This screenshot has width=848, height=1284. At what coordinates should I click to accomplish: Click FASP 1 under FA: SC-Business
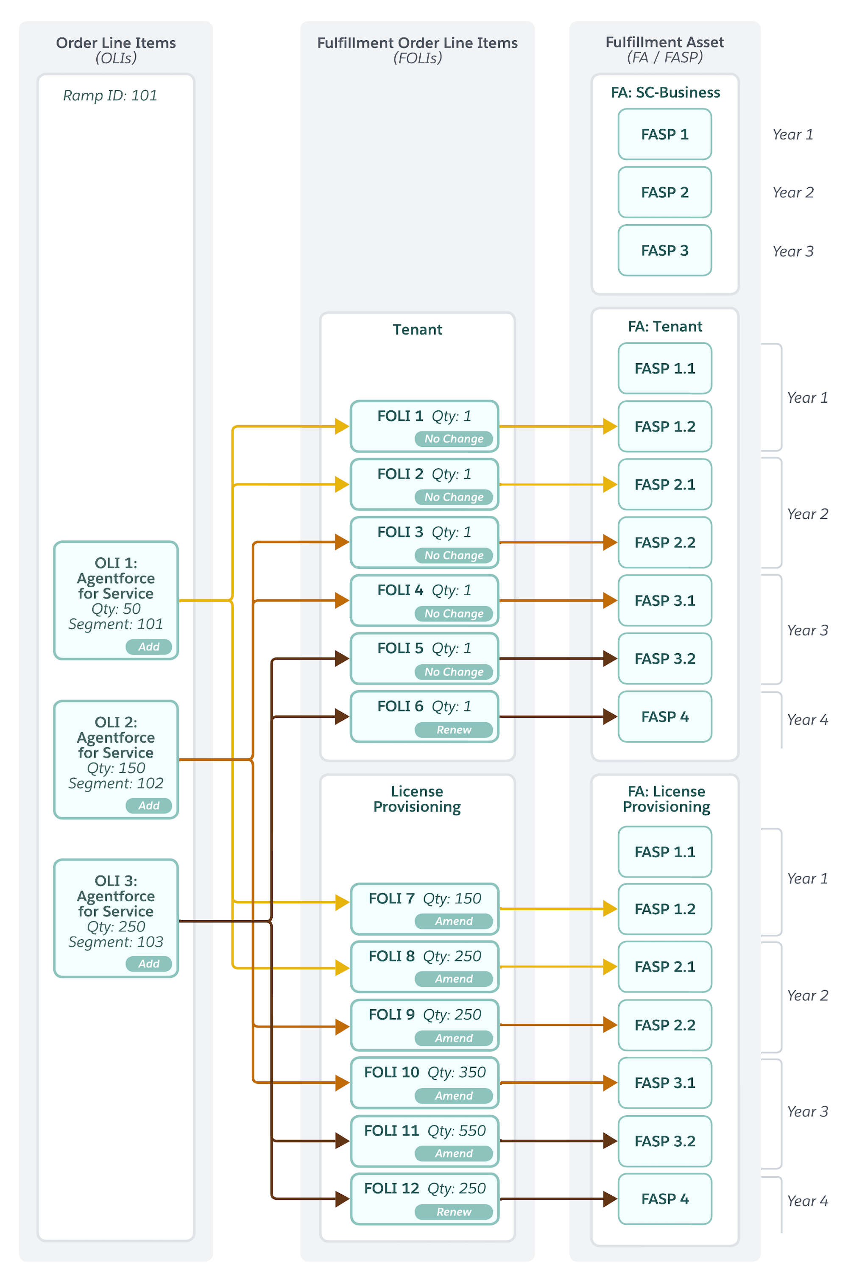pyautogui.click(x=665, y=134)
